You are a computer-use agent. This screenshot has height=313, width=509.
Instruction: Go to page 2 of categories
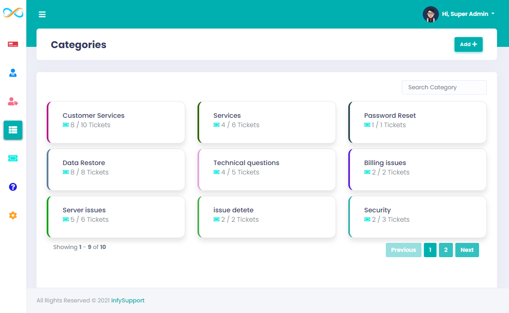click(x=446, y=250)
